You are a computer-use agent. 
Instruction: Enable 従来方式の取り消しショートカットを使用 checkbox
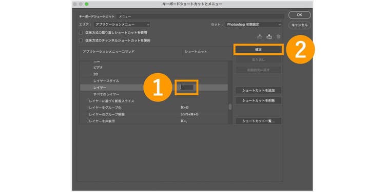coord(81,33)
